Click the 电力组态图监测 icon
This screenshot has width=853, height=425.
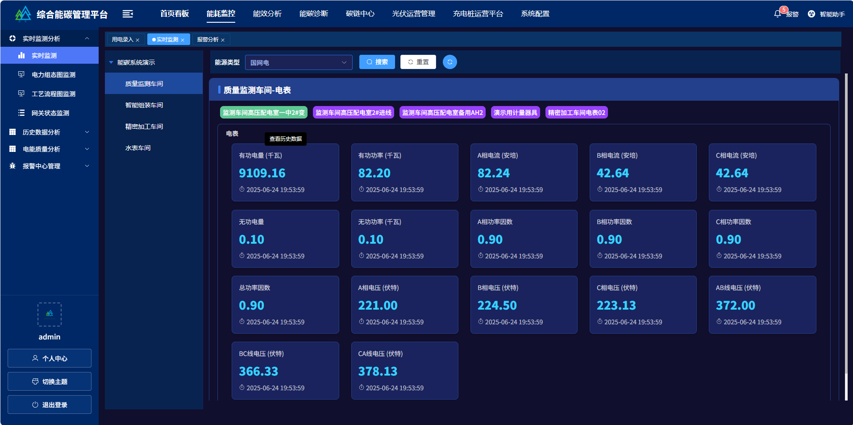pyautogui.click(x=21, y=74)
